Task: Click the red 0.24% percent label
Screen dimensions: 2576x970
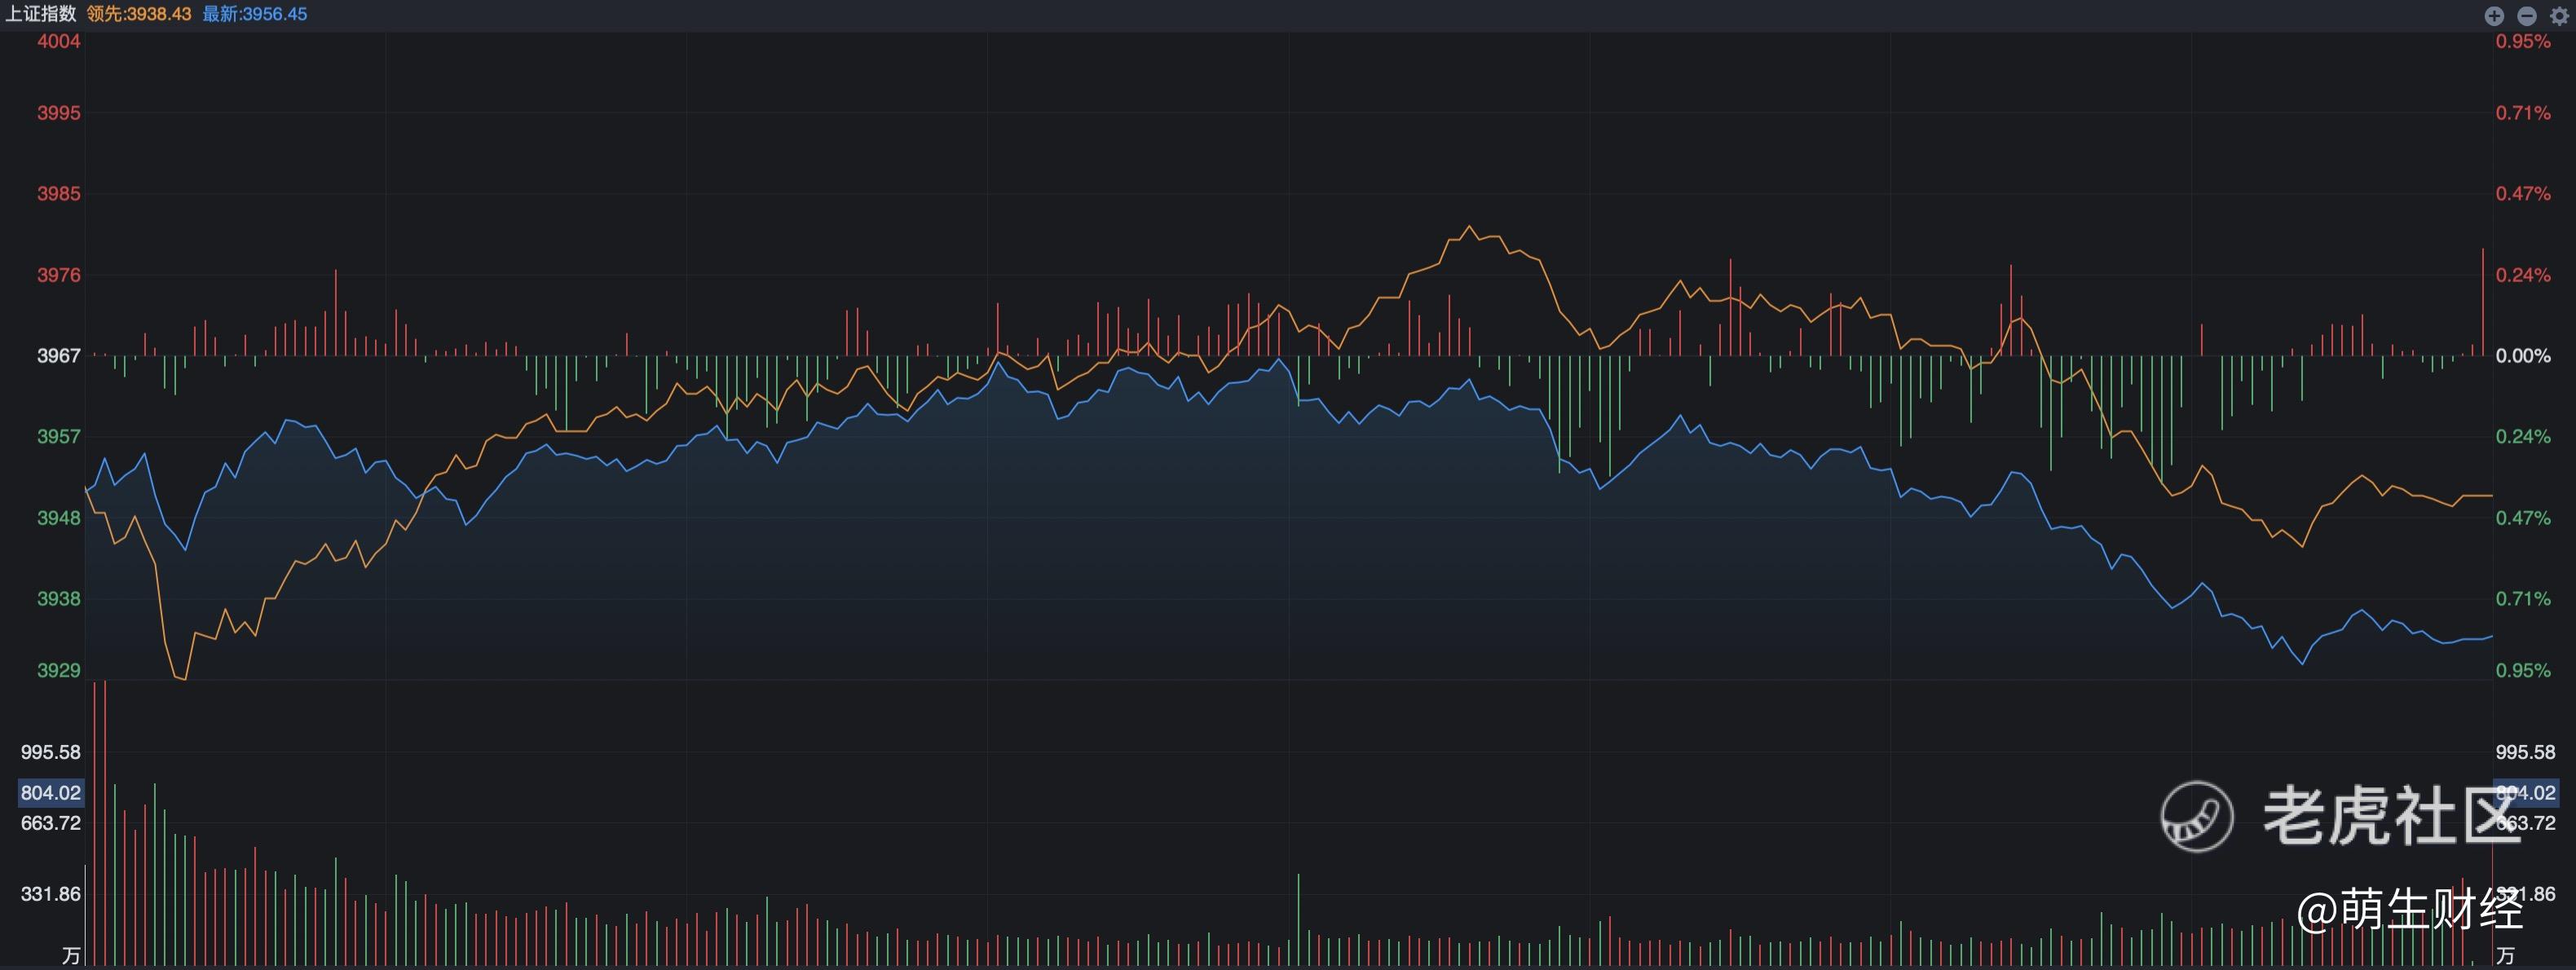Action: click(x=2523, y=275)
